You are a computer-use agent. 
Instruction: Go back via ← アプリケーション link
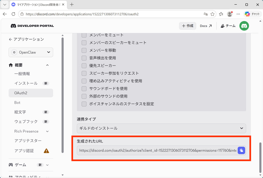pyautogui.click(x=26, y=39)
